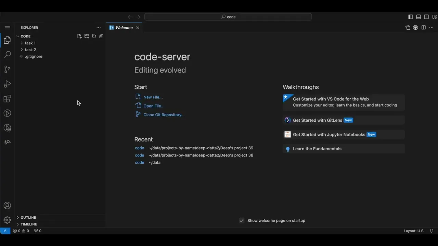
Task: Open the Source Control view
Action: 7,69
